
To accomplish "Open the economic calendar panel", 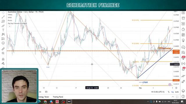I will [x=183, y=35].
